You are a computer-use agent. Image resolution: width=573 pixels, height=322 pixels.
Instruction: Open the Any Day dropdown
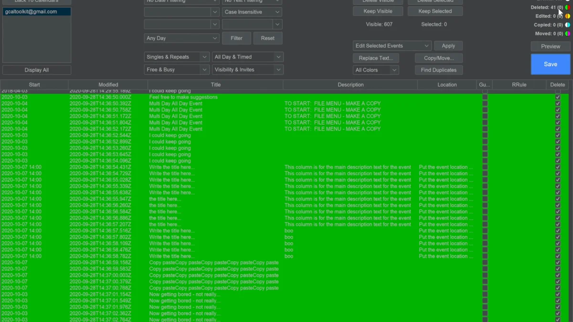pyautogui.click(x=182, y=38)
